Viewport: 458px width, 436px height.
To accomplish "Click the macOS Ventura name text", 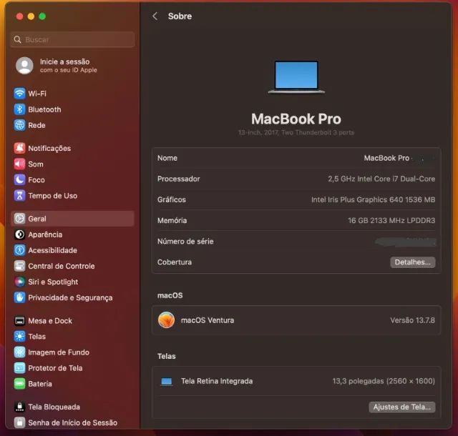I will 208,320.
